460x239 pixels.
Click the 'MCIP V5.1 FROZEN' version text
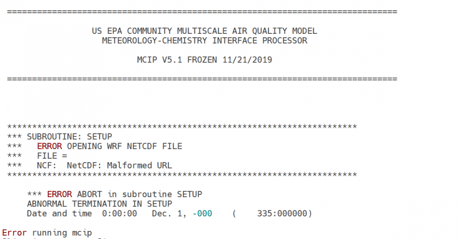[x=174, y=60]
